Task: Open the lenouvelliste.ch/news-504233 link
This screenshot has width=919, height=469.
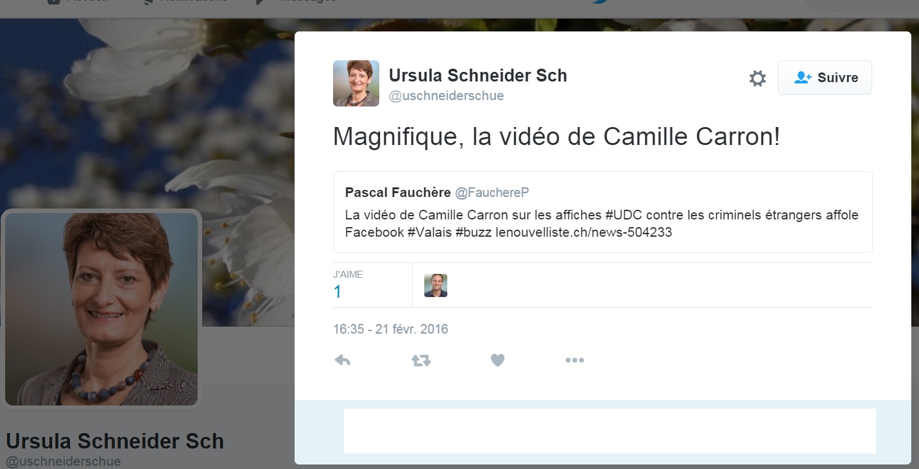Action: coord(584,232)
